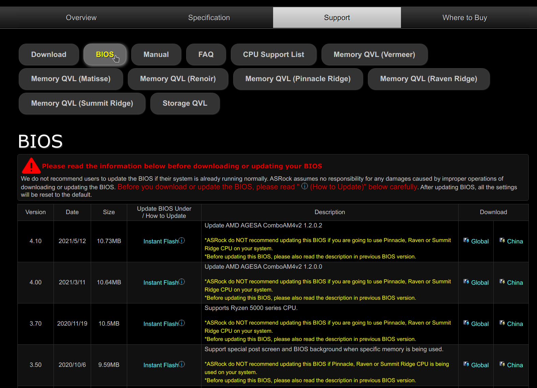Click the info icon next to Instant Flash for 3.70
The image size is (537, 388).
[x=182, y=323]
